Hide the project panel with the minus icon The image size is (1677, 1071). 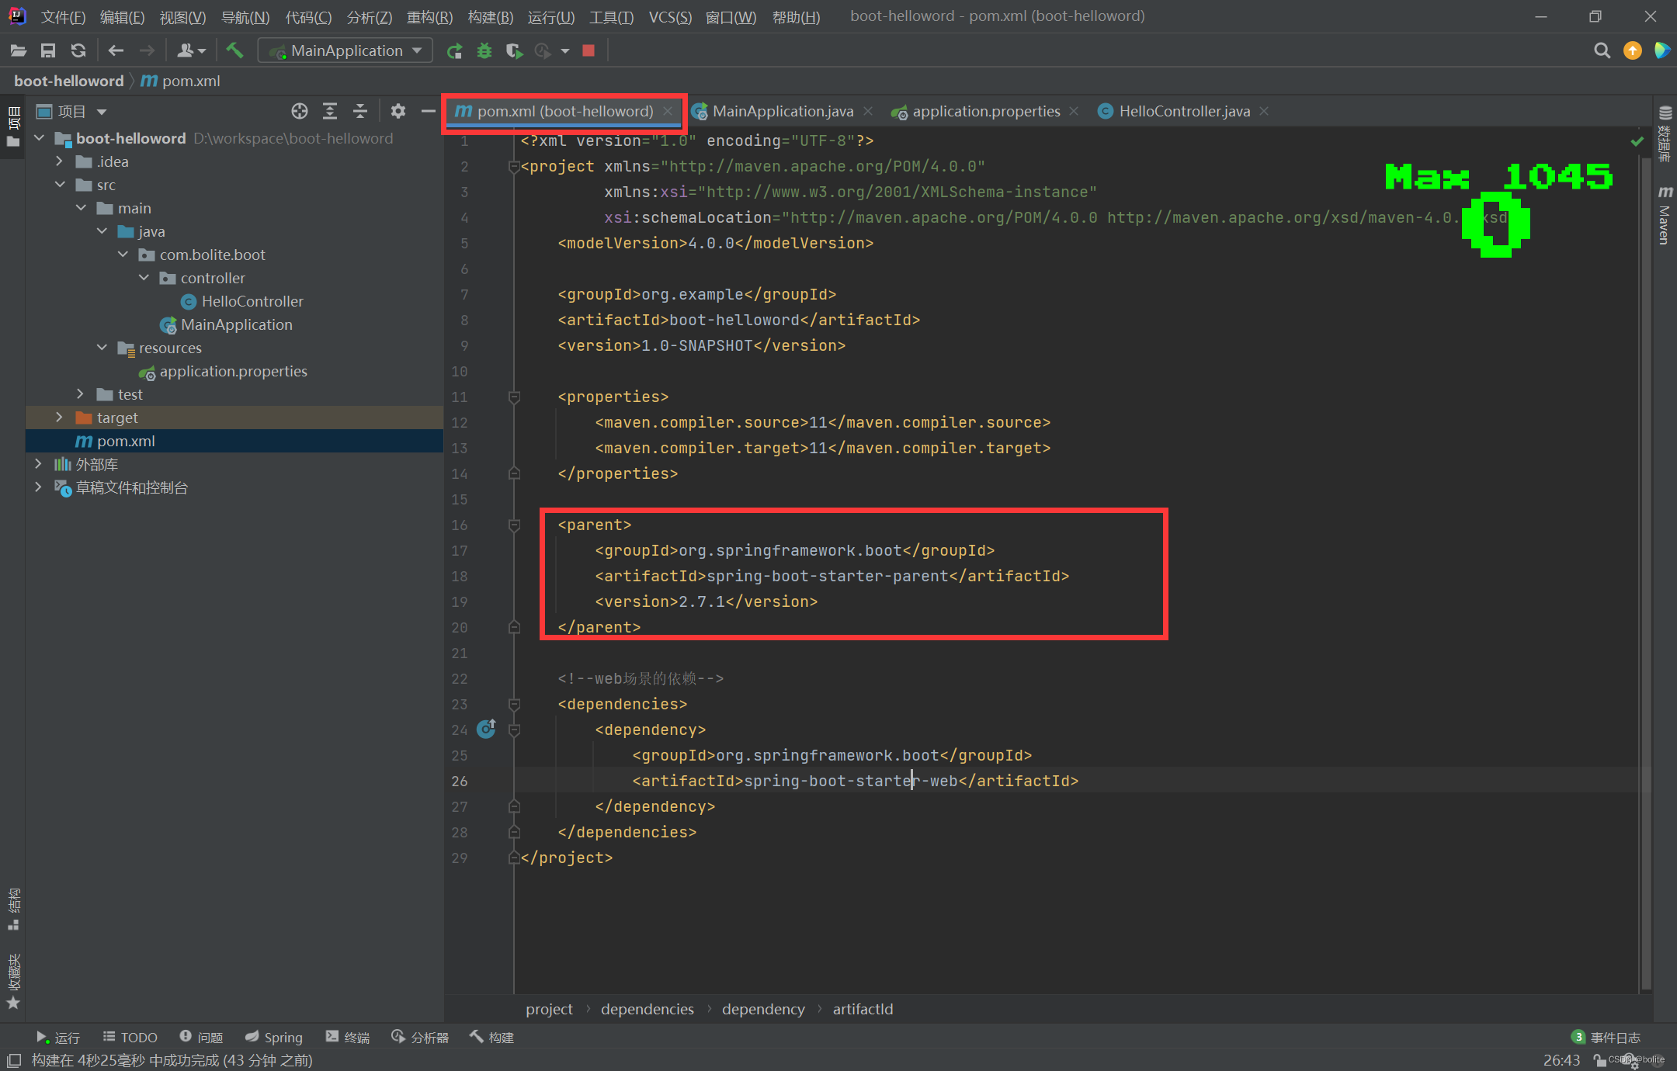tap(428, 111)
